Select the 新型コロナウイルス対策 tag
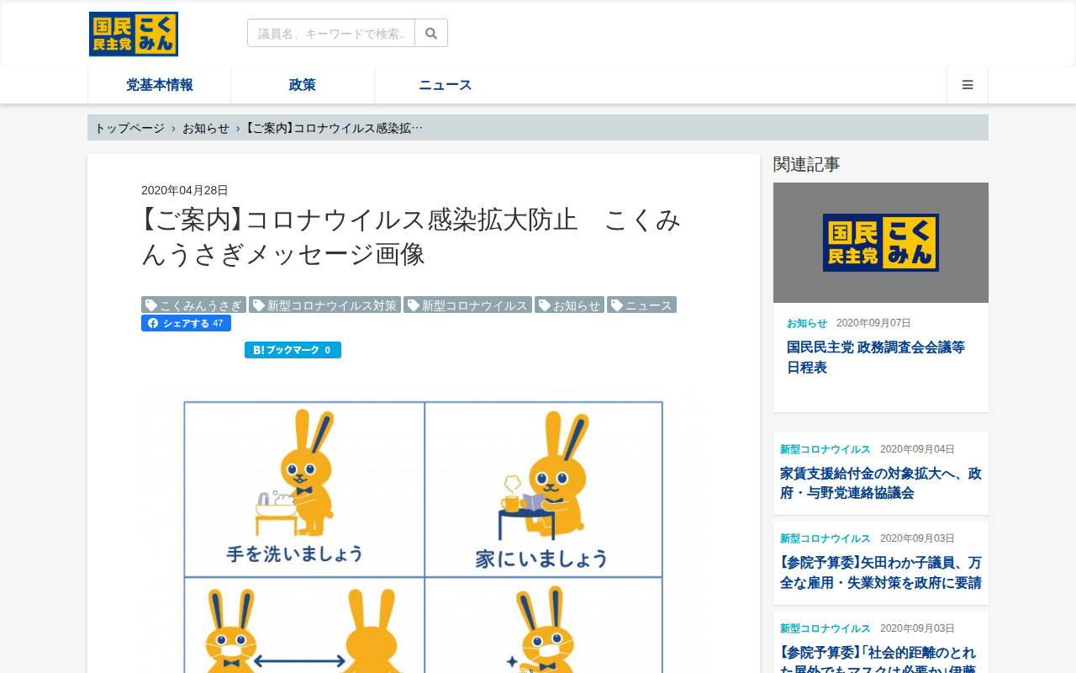The image size is (1076, 673). (324, 305)
